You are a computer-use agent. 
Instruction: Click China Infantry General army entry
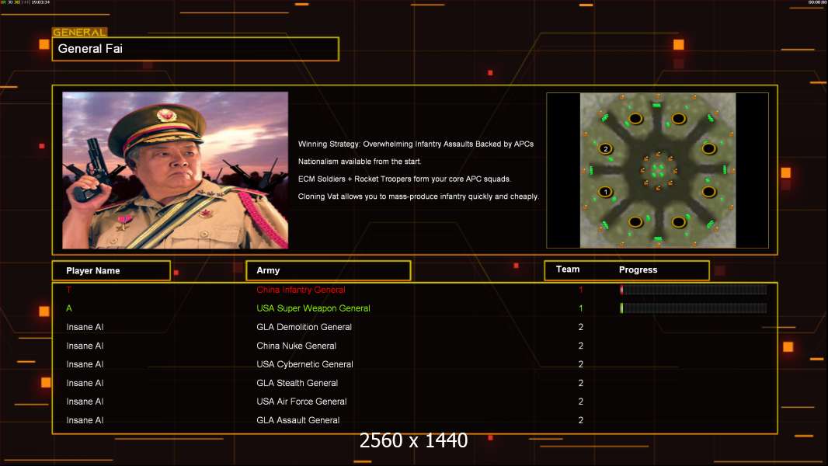pos(301,290)
